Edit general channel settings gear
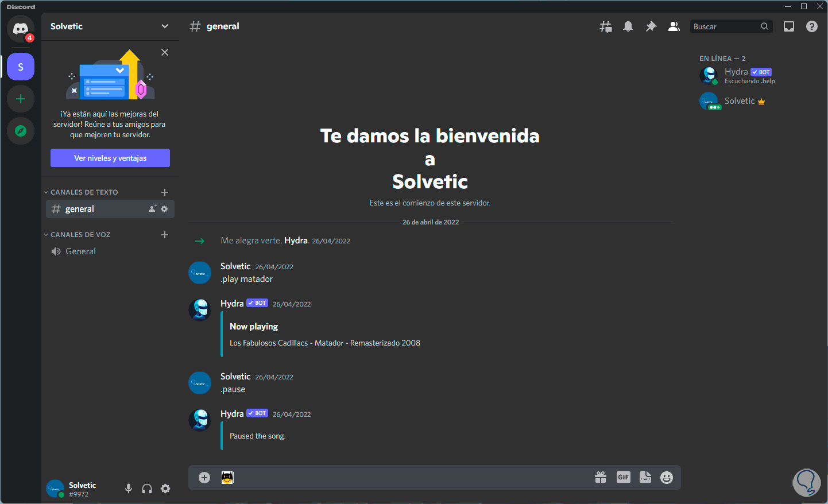The height and width of the screenshot is (504, 828). tap(164, 209)
